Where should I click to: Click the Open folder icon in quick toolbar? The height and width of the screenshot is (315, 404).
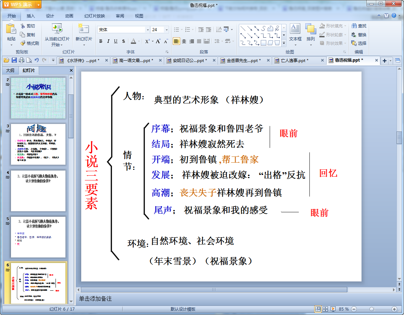click(7, 60)
